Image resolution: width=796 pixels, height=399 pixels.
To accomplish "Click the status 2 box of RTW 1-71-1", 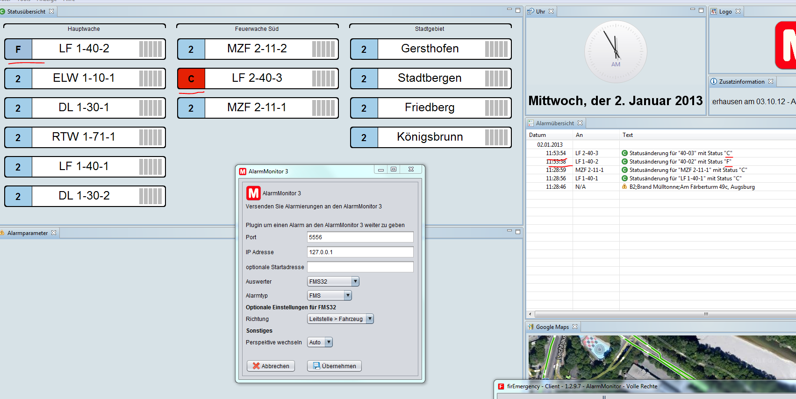I will click(x=18, y=137).
